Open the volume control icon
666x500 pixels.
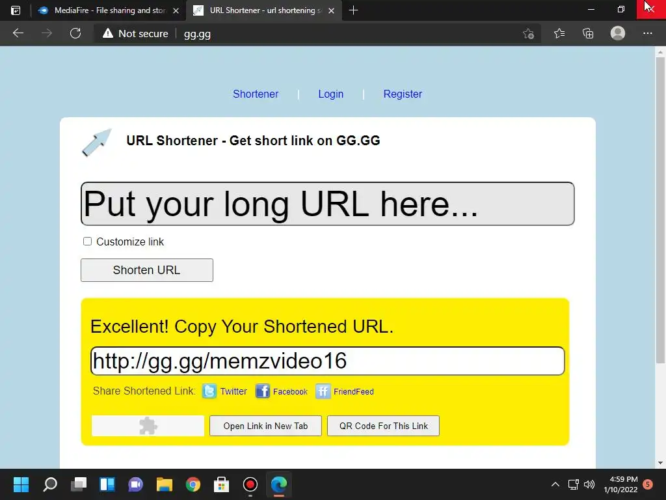pyautogui.click(x=589, y=484)
